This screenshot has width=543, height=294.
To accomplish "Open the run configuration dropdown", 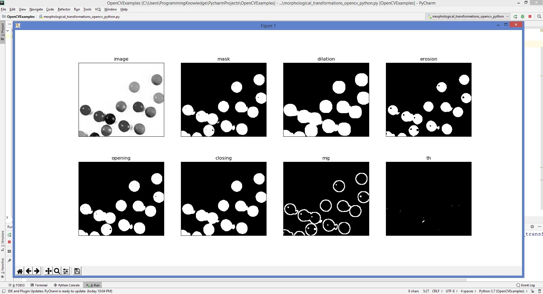I will (x=468, y=16).
